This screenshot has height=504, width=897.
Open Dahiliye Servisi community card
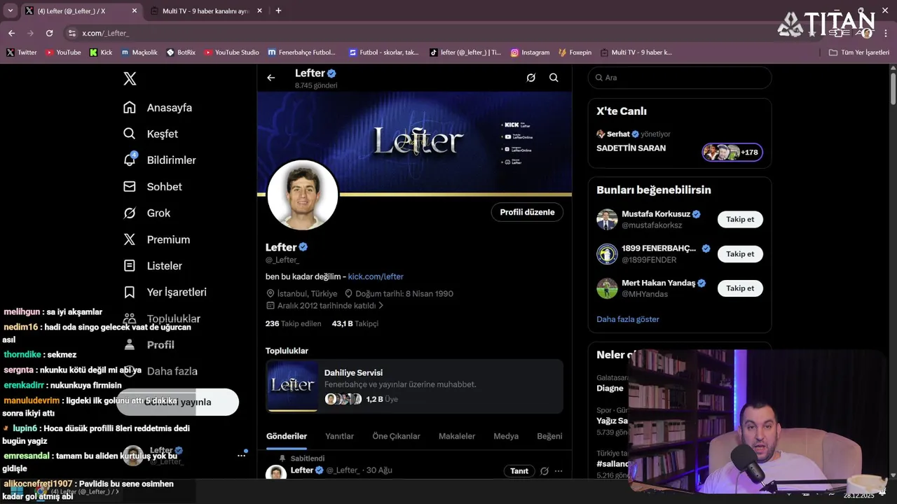tap(414, 386)
